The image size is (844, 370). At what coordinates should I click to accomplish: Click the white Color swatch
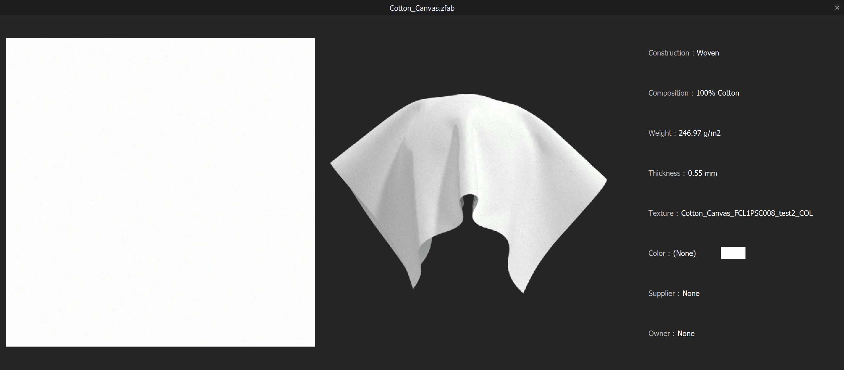(x=733, y=253)
